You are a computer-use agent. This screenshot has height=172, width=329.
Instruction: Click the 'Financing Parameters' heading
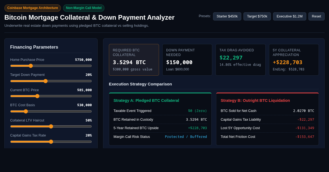tap(34, 47)
